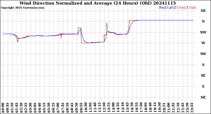This screenshot has width=211, height=114.
Task: Click the 05:50 time axis label
Action: pyautogui.click(x=49, y=108)
